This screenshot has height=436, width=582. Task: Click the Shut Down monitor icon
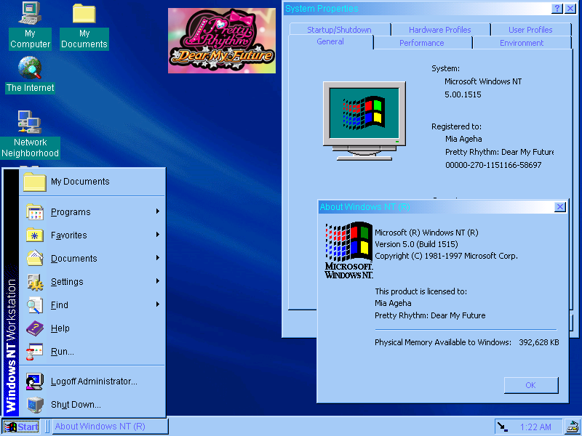35,405
